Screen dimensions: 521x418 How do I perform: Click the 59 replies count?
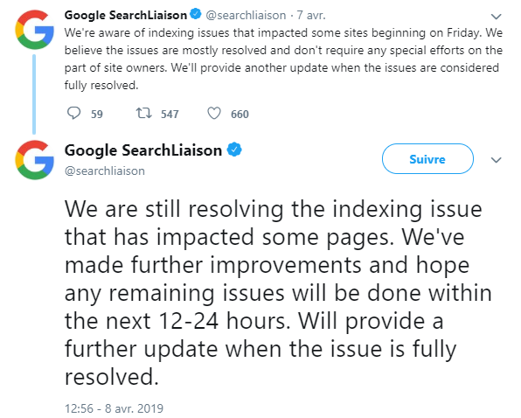click(97, 114)
